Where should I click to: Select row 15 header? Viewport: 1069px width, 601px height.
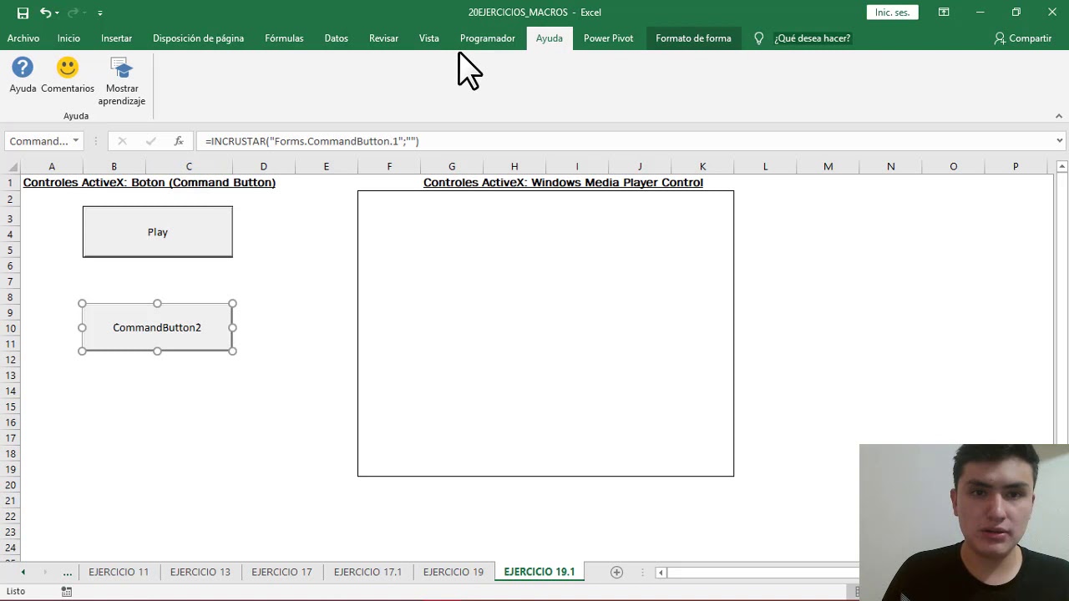10,407
